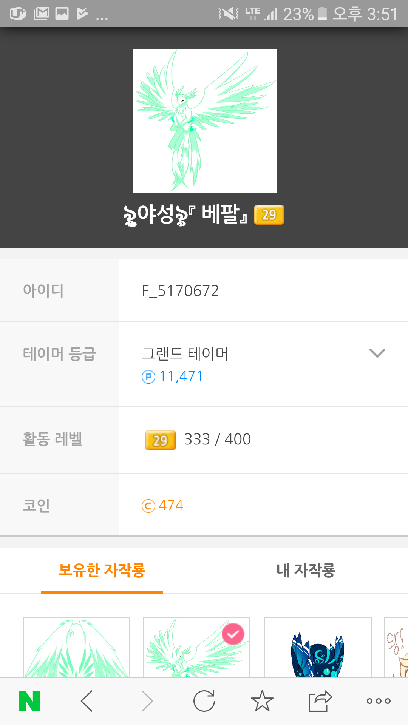408x725 pixels.
Task: Expand the 테이머 등급 chevron
Action: pos(377,353)
